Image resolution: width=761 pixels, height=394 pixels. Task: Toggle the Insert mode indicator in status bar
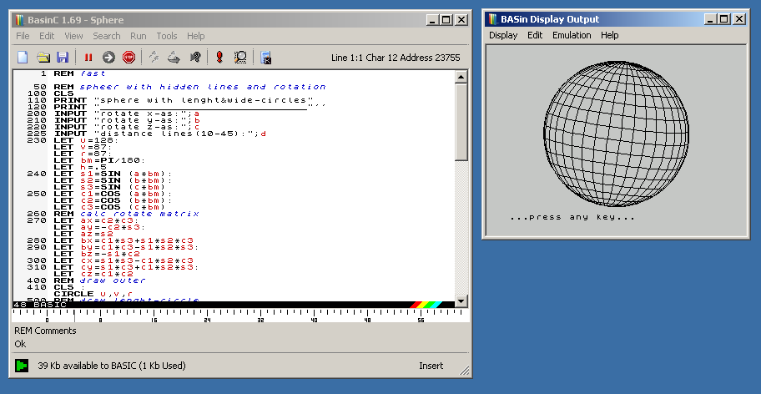tap(431, 366)
